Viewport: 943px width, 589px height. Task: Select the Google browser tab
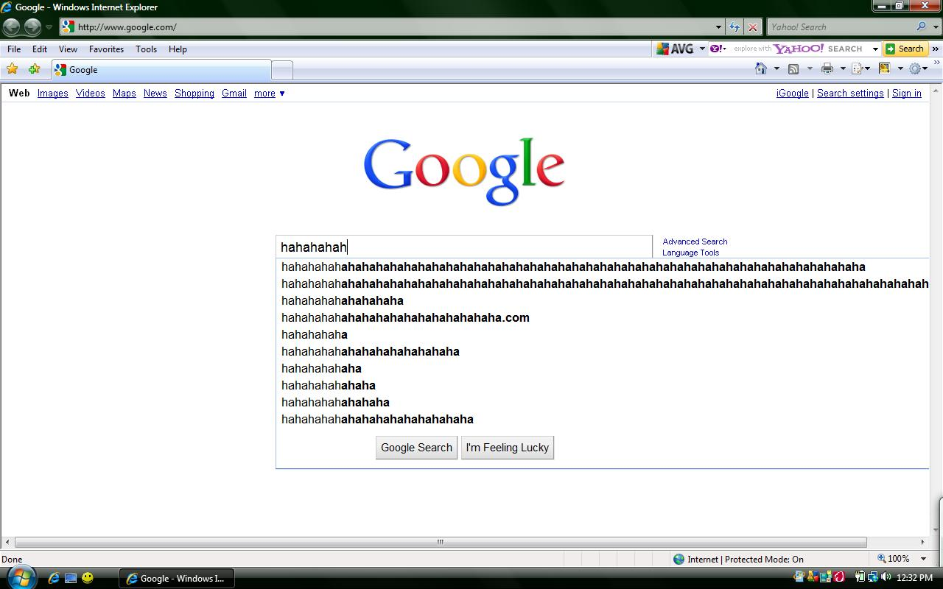(x=161, y=70)
